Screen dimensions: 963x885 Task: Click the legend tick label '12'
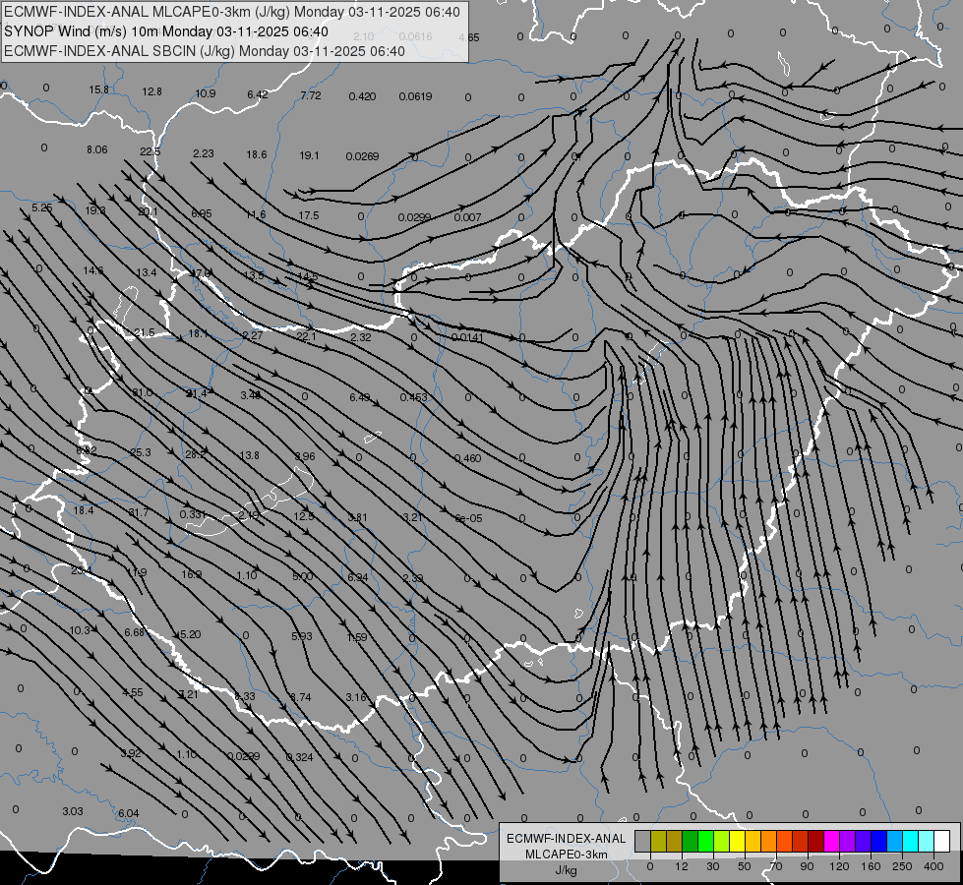click(681, 866)
